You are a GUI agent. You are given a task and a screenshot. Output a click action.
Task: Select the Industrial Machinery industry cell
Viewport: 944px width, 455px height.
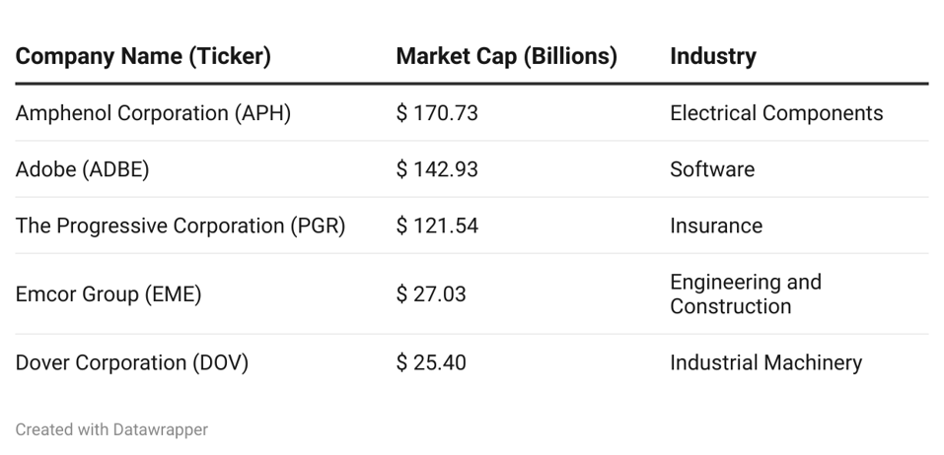pos(765,362)
